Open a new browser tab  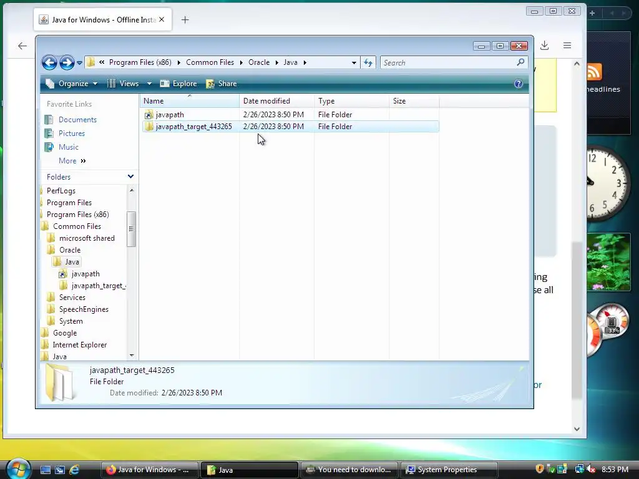tap(185, 19)
